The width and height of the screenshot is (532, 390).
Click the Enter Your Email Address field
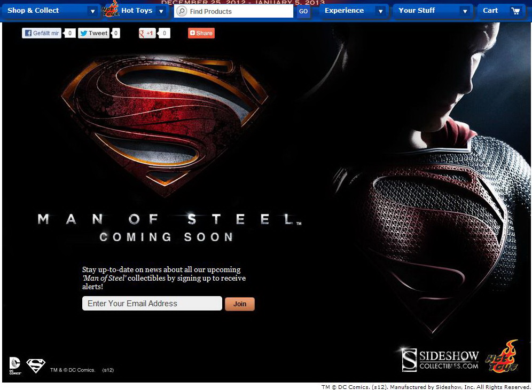point(152,303)
